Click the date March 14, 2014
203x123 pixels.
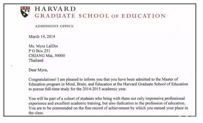[x=43, y=37]
